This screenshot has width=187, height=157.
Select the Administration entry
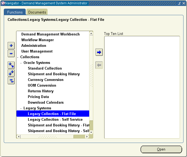[34, 45]
